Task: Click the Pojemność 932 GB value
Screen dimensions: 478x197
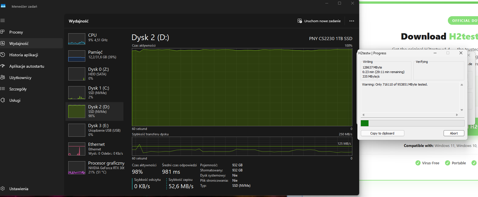Action: pos(237,165)
